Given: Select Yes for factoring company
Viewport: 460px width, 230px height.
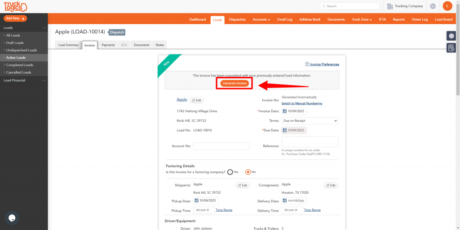Looking at the screenshot, I should tap(230, 172).
